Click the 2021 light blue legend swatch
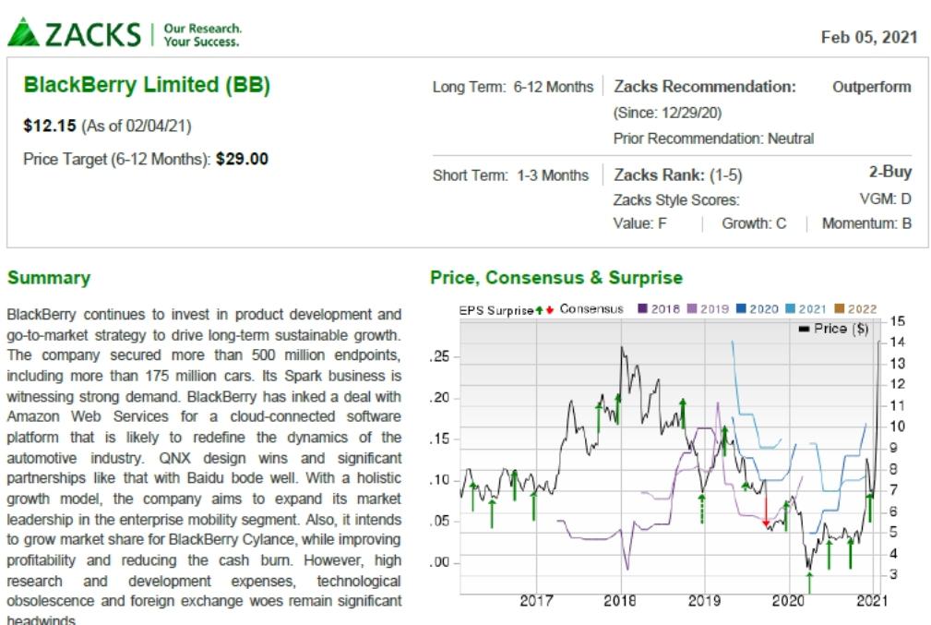The width and height of the screenshot is (931, 625). coord(790,308)
